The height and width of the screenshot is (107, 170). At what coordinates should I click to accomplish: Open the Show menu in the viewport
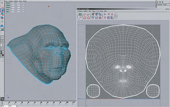click(x=20, y=1)
